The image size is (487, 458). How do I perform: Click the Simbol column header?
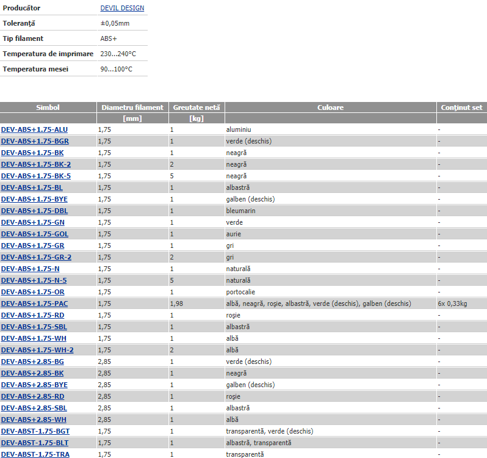(x=48, y=107)
